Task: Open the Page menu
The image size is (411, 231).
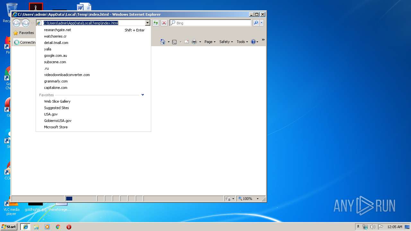Action: (x=210, y=42)
